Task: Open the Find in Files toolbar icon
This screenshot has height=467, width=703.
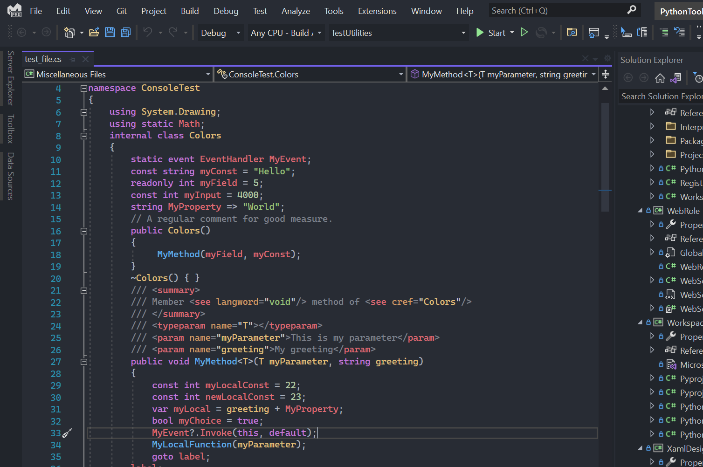Action: pyautogui.click(x=572, y=33)
